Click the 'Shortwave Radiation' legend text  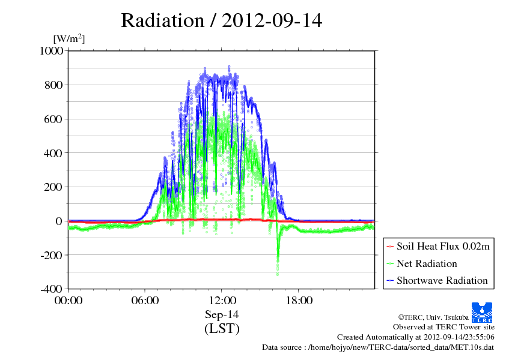tap(442, 280)
